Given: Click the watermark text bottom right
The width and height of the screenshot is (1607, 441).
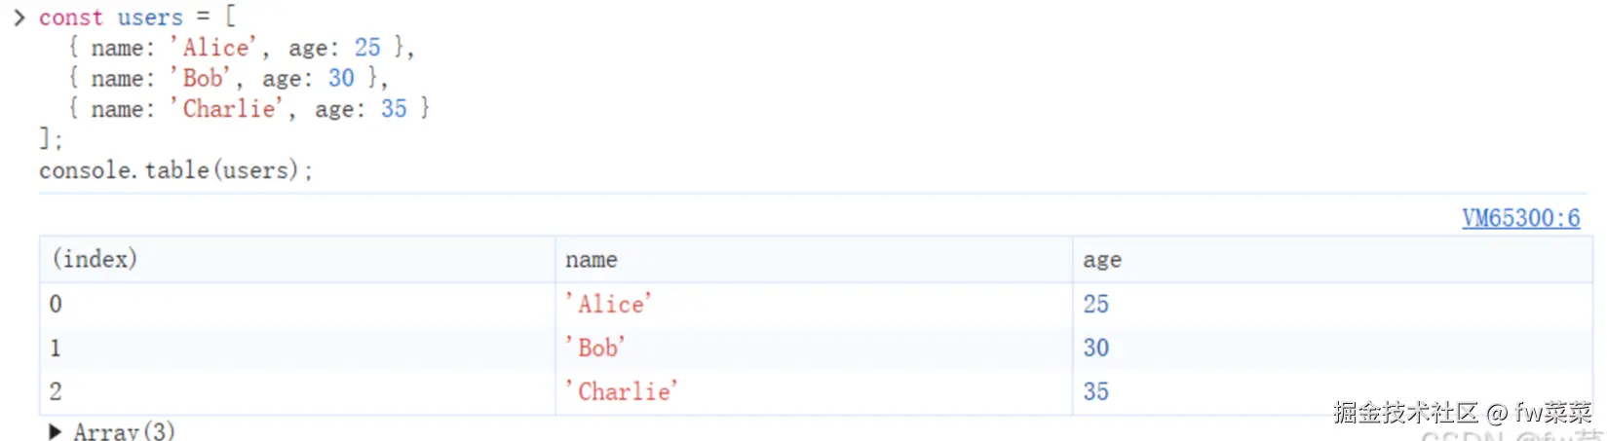Looking at the screenshot, I should point(1462,413).
